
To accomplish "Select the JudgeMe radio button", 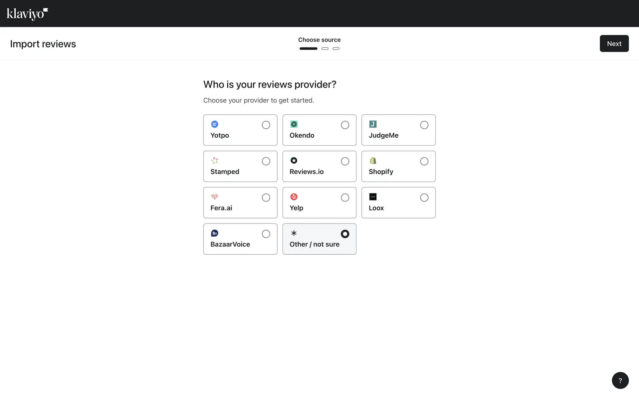I will point(424,125).
